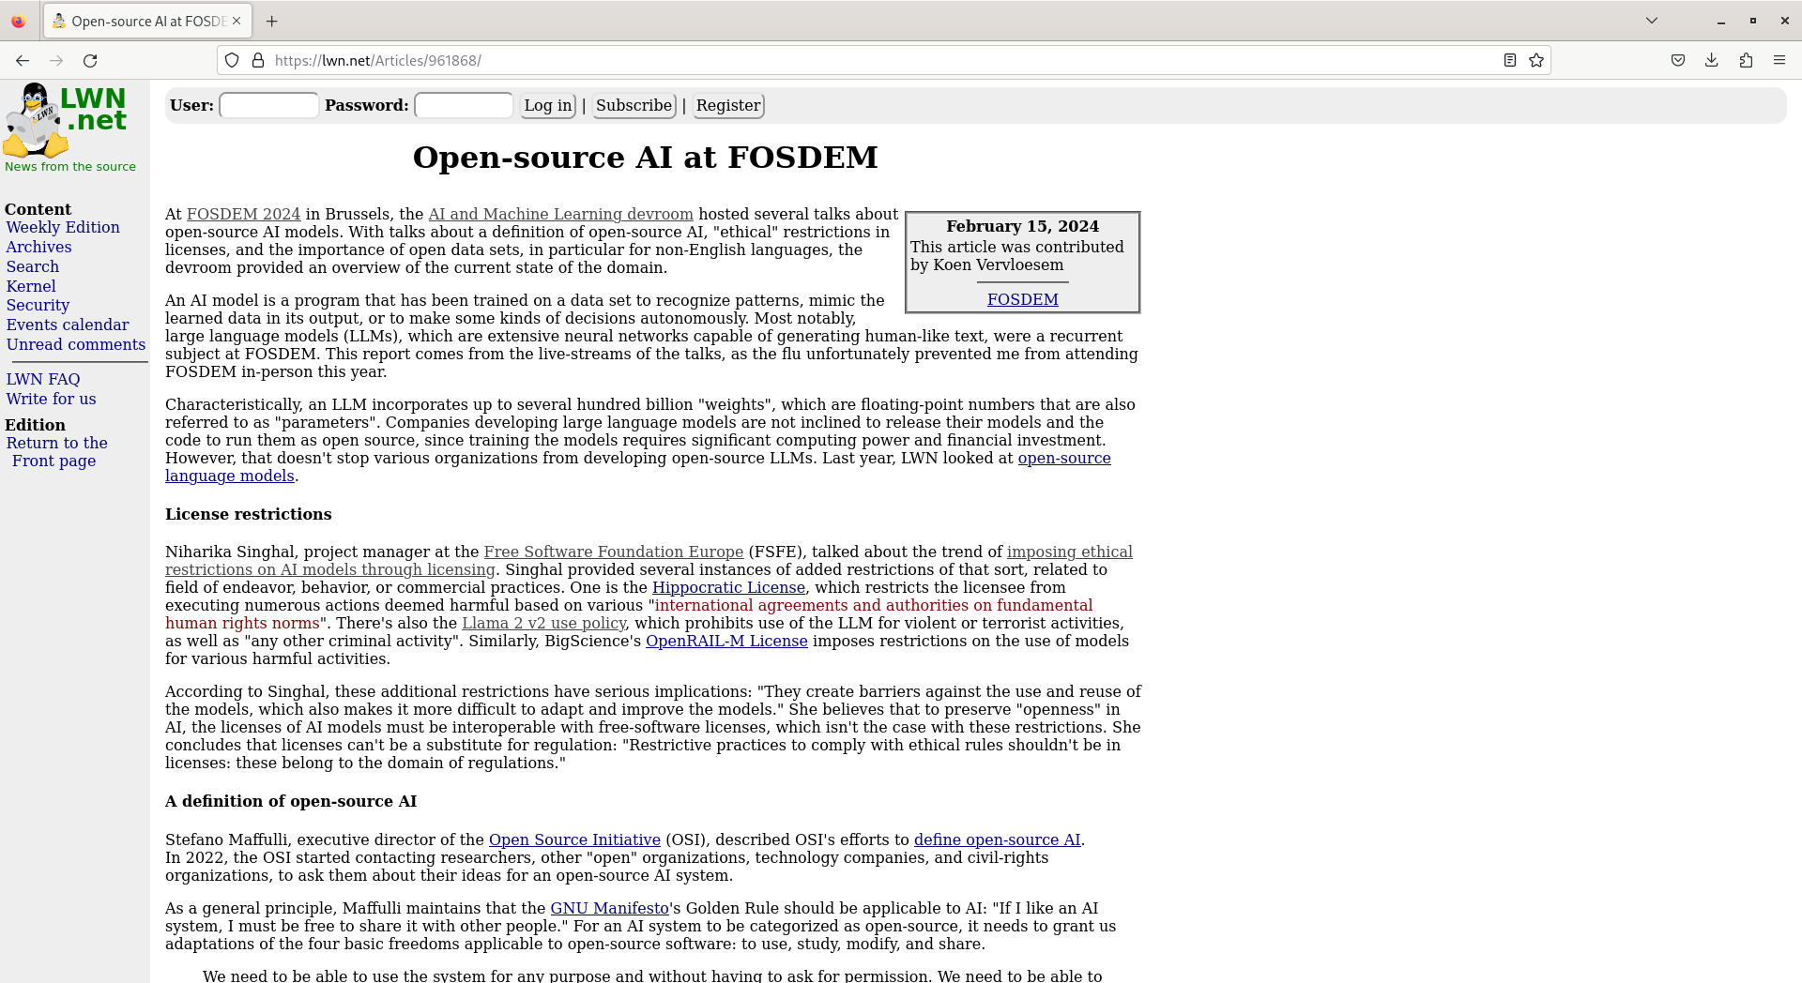Maximize the Firefox window
1802x983 pixels.
point(1753,21)
